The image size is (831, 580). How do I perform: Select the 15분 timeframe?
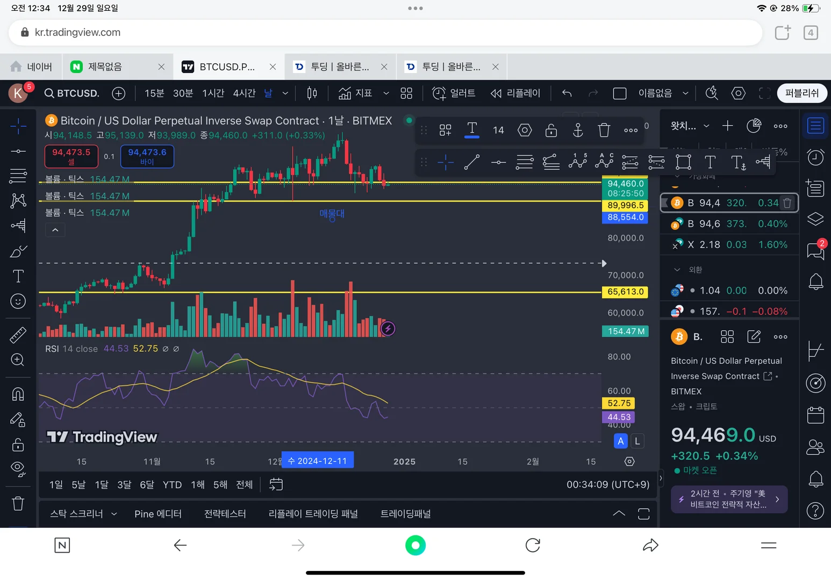pyautogui.click(x=154, y=93)
